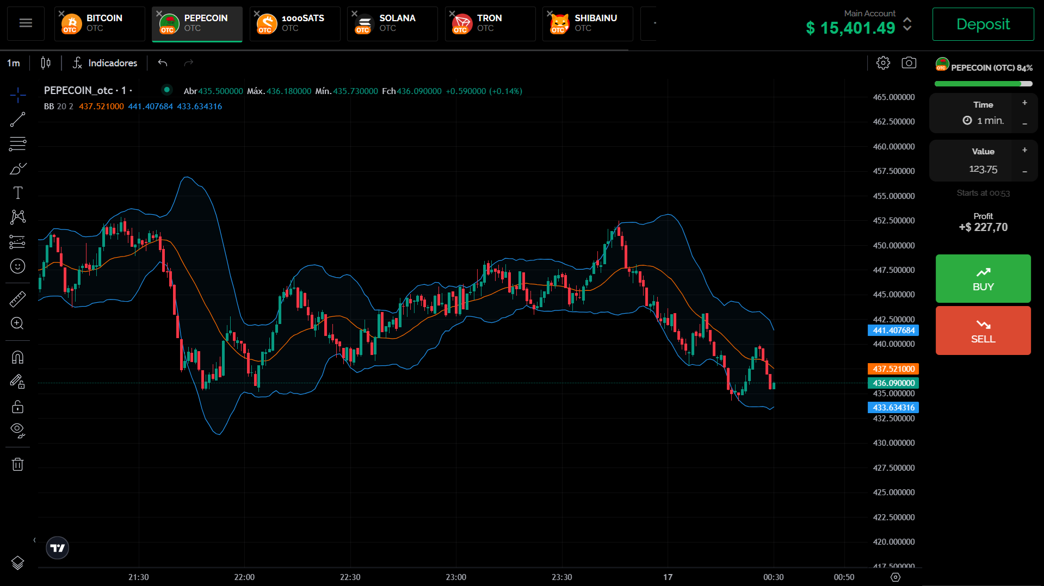The height and width of the screenshot is (586, 1044).
Task: Open the Fibonacci retracement tools
Action: pos(17,144)
